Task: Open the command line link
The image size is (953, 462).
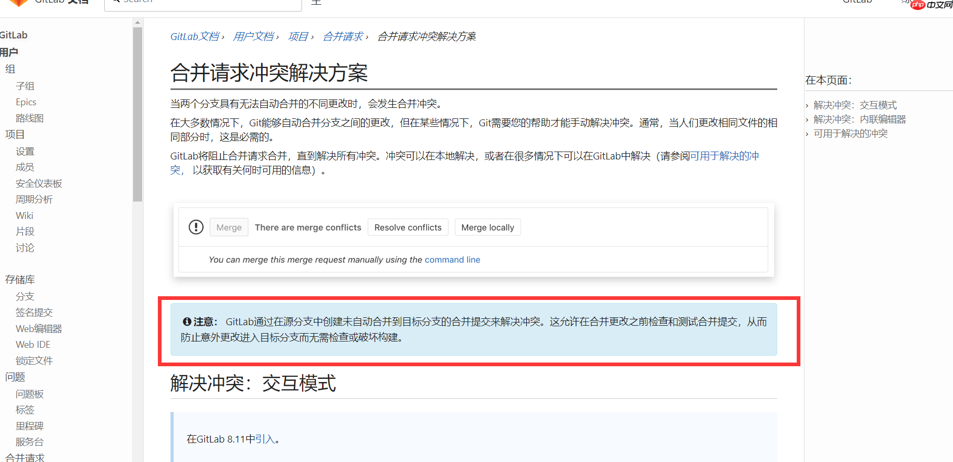Action: [x=453, y=259]
